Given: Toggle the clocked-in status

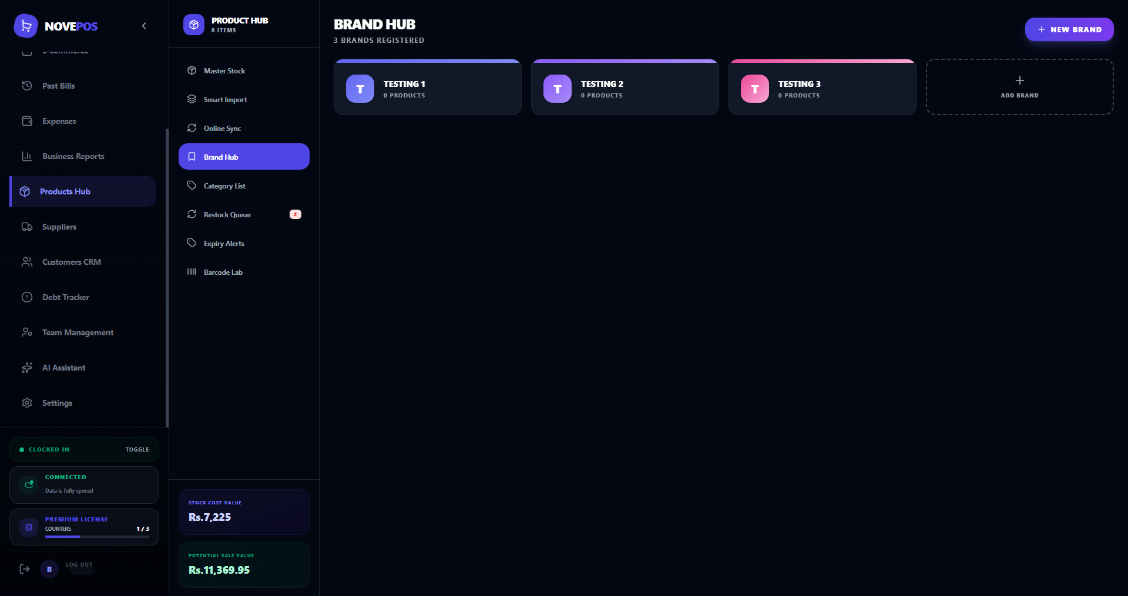Looking at the screenshot, I should point(137,450).
